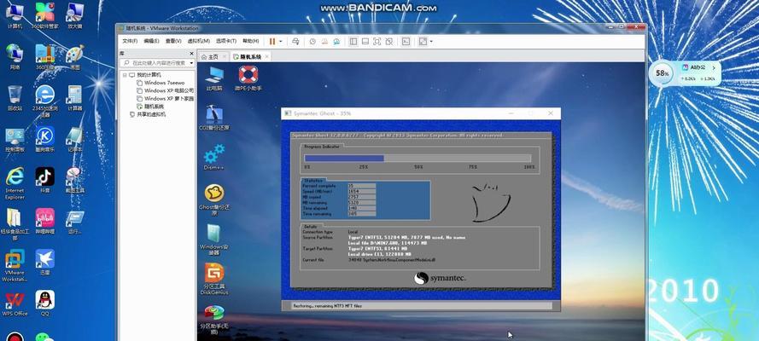Collapse the 我的计算机 tree node
The image size is (759, 341).
click(x=125, y=75)
